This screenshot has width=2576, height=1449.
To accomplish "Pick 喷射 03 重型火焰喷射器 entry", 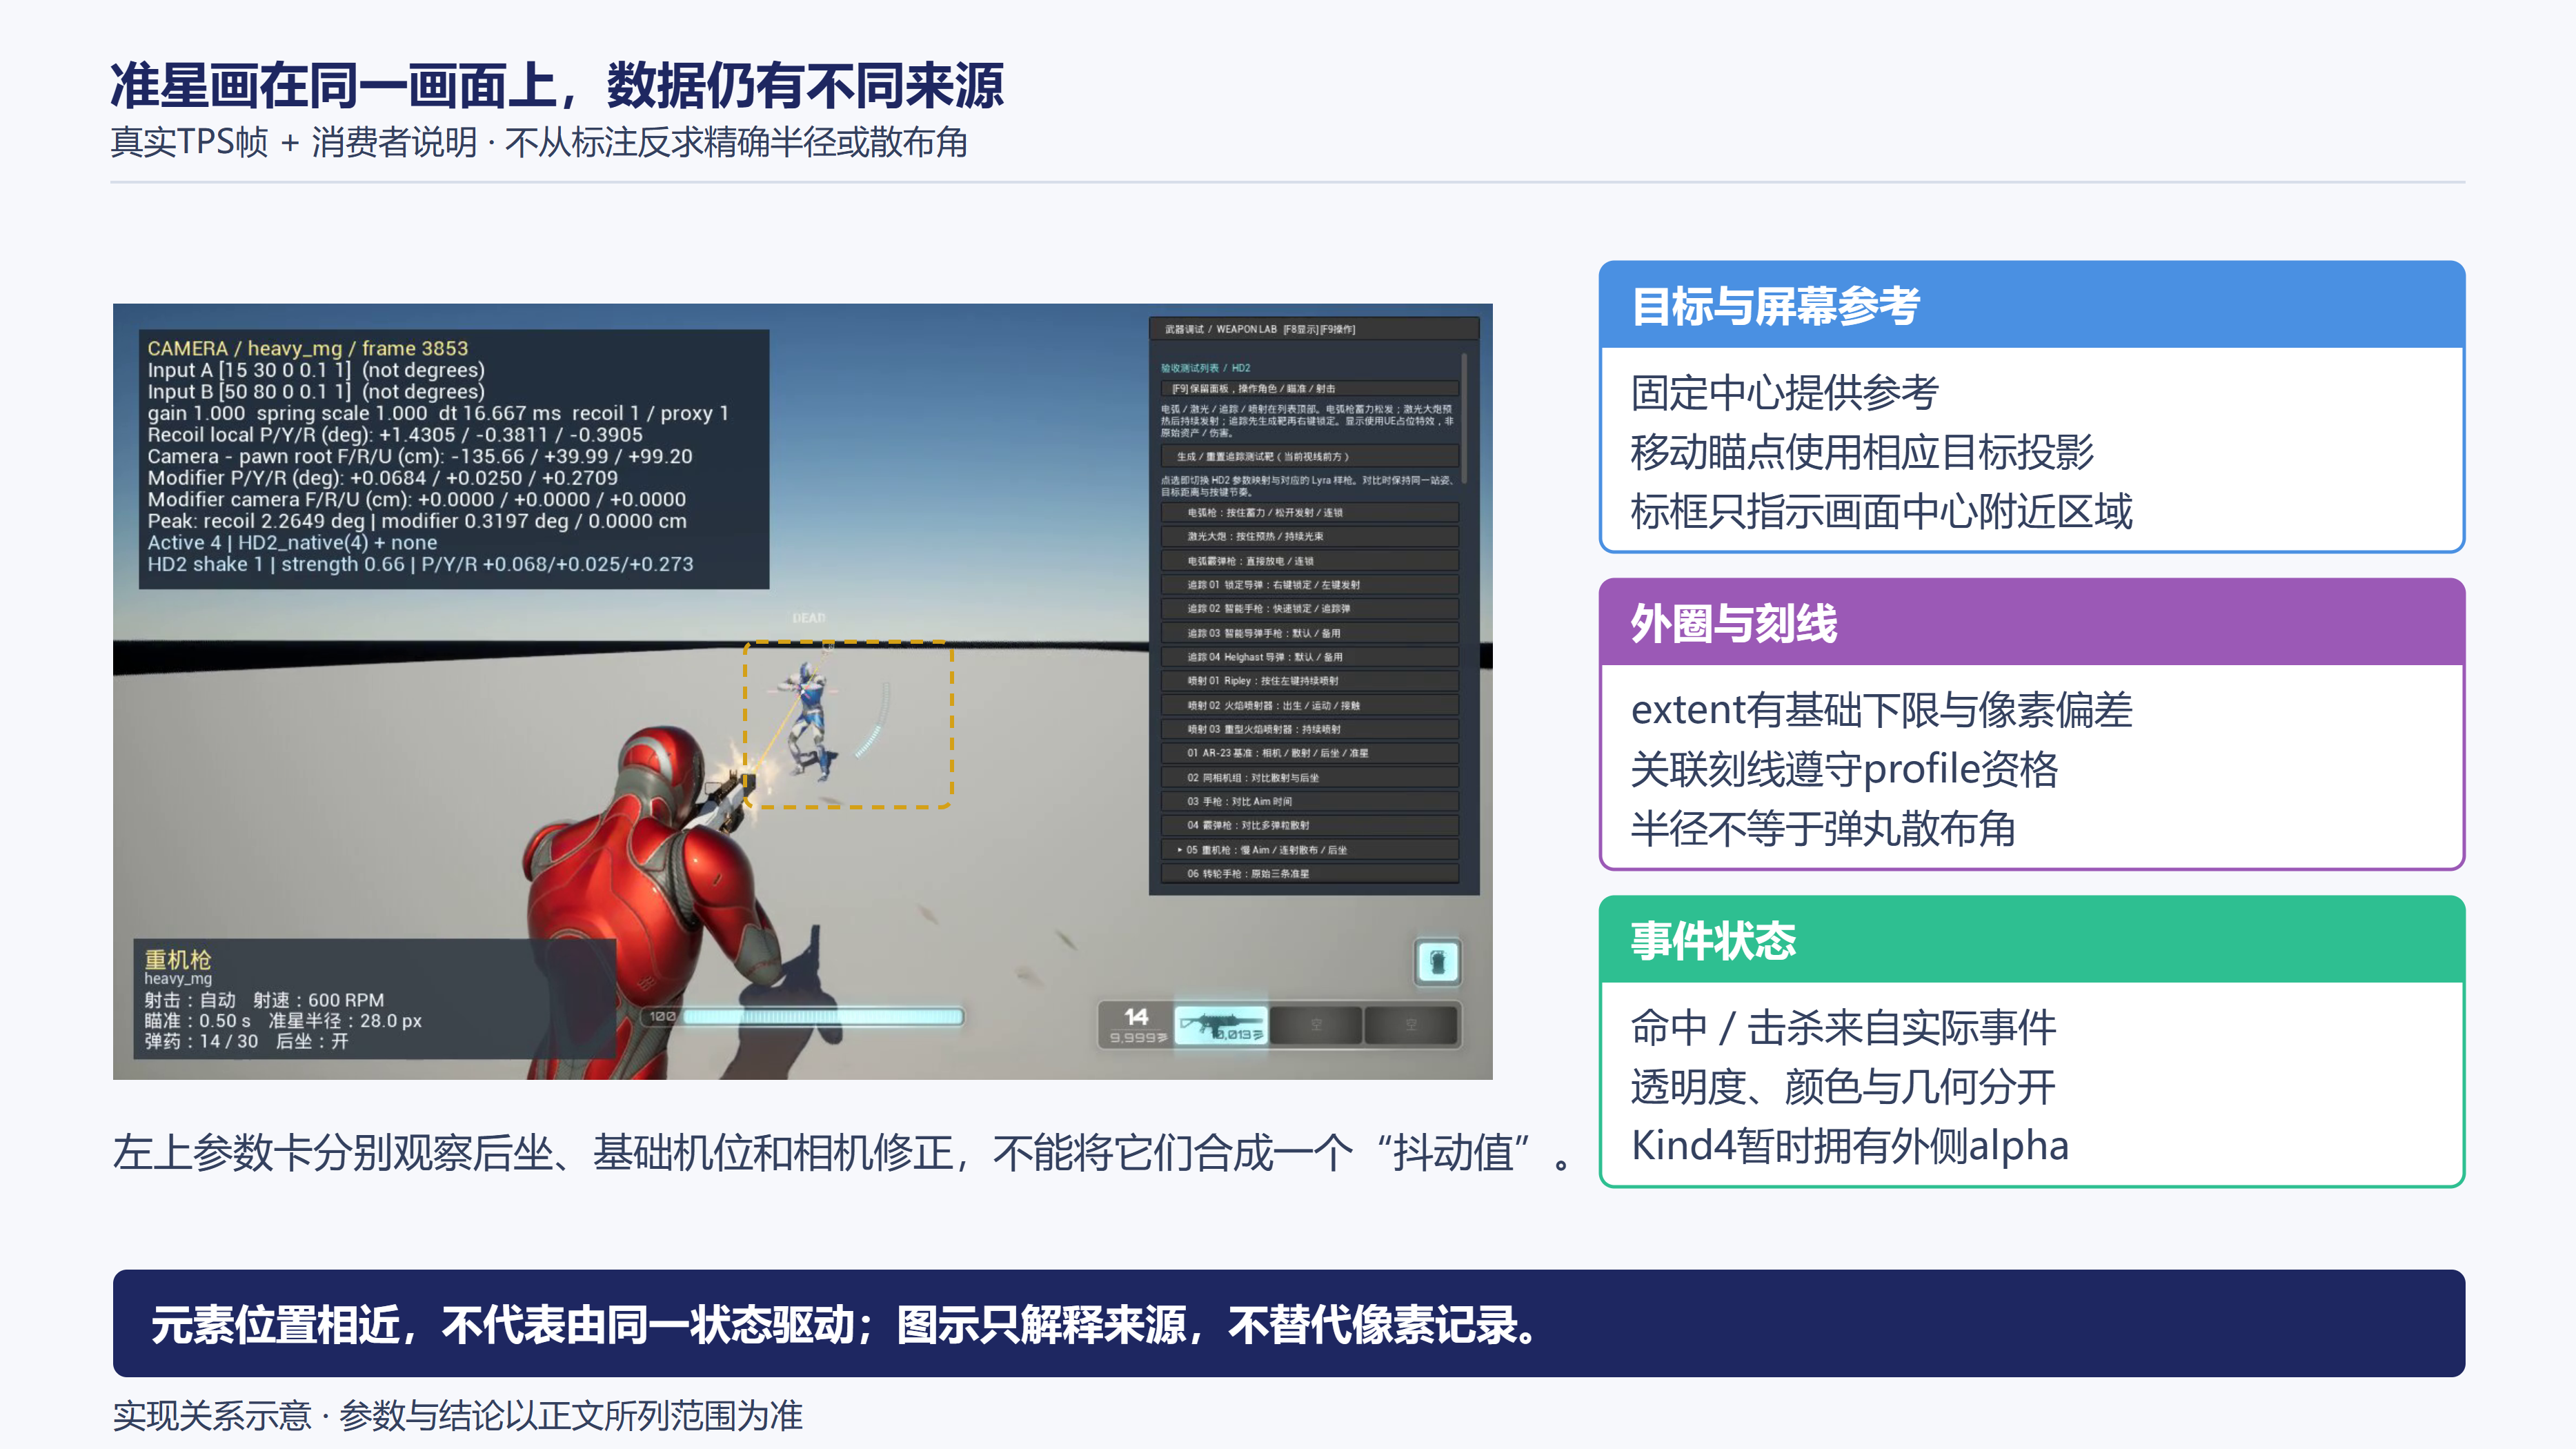I will click(1309, 729).
